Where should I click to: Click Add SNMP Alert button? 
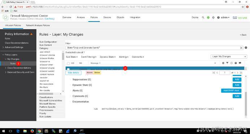pos(231,91)
